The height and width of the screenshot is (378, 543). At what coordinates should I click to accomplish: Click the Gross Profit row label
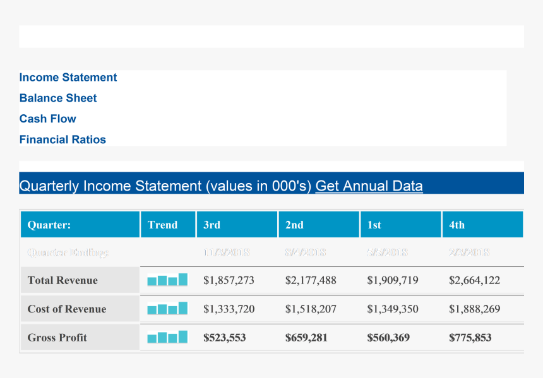pyautogui.click(x=57, y=338)
